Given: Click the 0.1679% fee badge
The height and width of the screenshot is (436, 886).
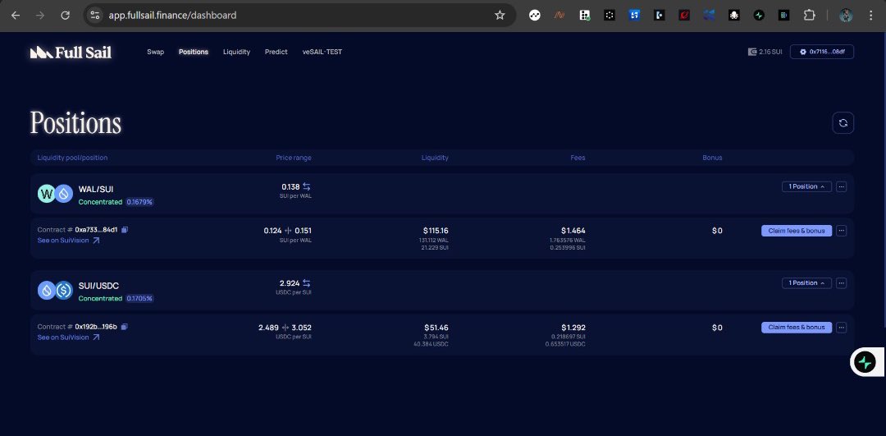Looking at the screenshot, I should click(x=139, y=202).
